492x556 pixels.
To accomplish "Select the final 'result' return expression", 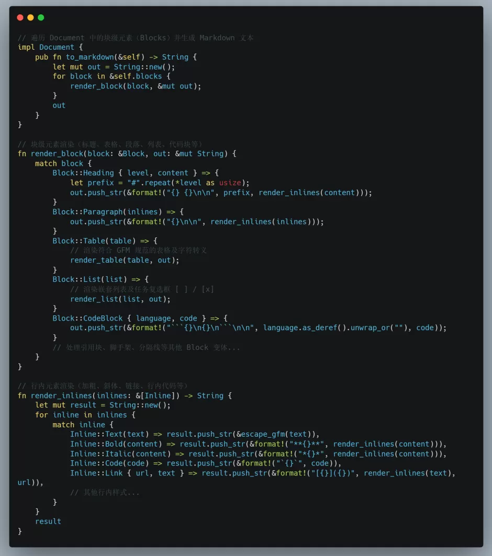I will pyautogui.click(x=48, y=521).
